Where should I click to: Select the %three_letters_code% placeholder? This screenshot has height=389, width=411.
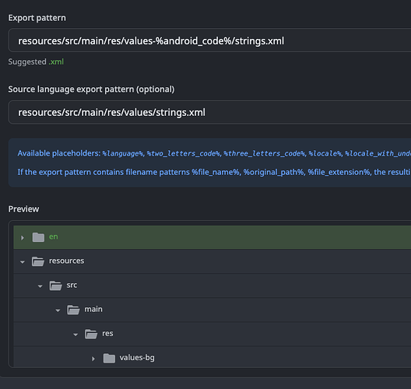coord(264,153)
